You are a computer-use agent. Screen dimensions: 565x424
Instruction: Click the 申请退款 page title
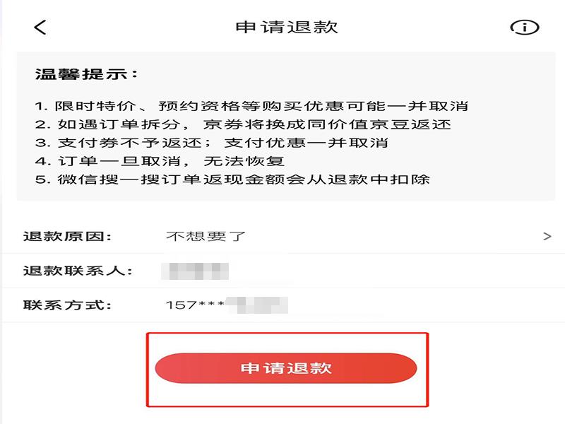(286, 28)
